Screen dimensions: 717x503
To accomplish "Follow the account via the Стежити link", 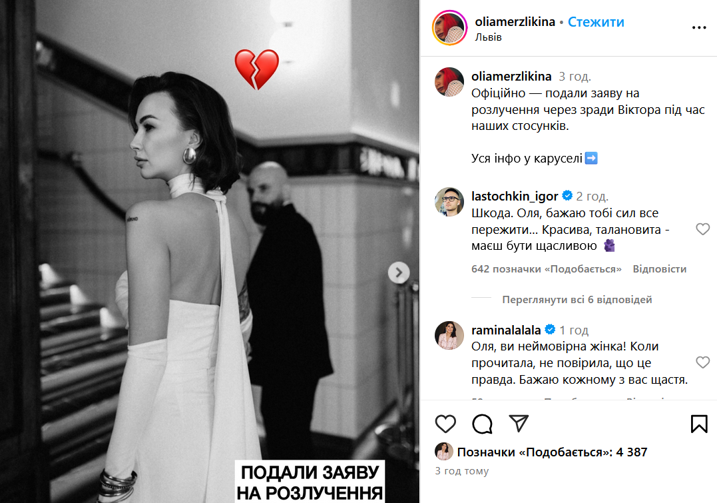I will (596, 22).
